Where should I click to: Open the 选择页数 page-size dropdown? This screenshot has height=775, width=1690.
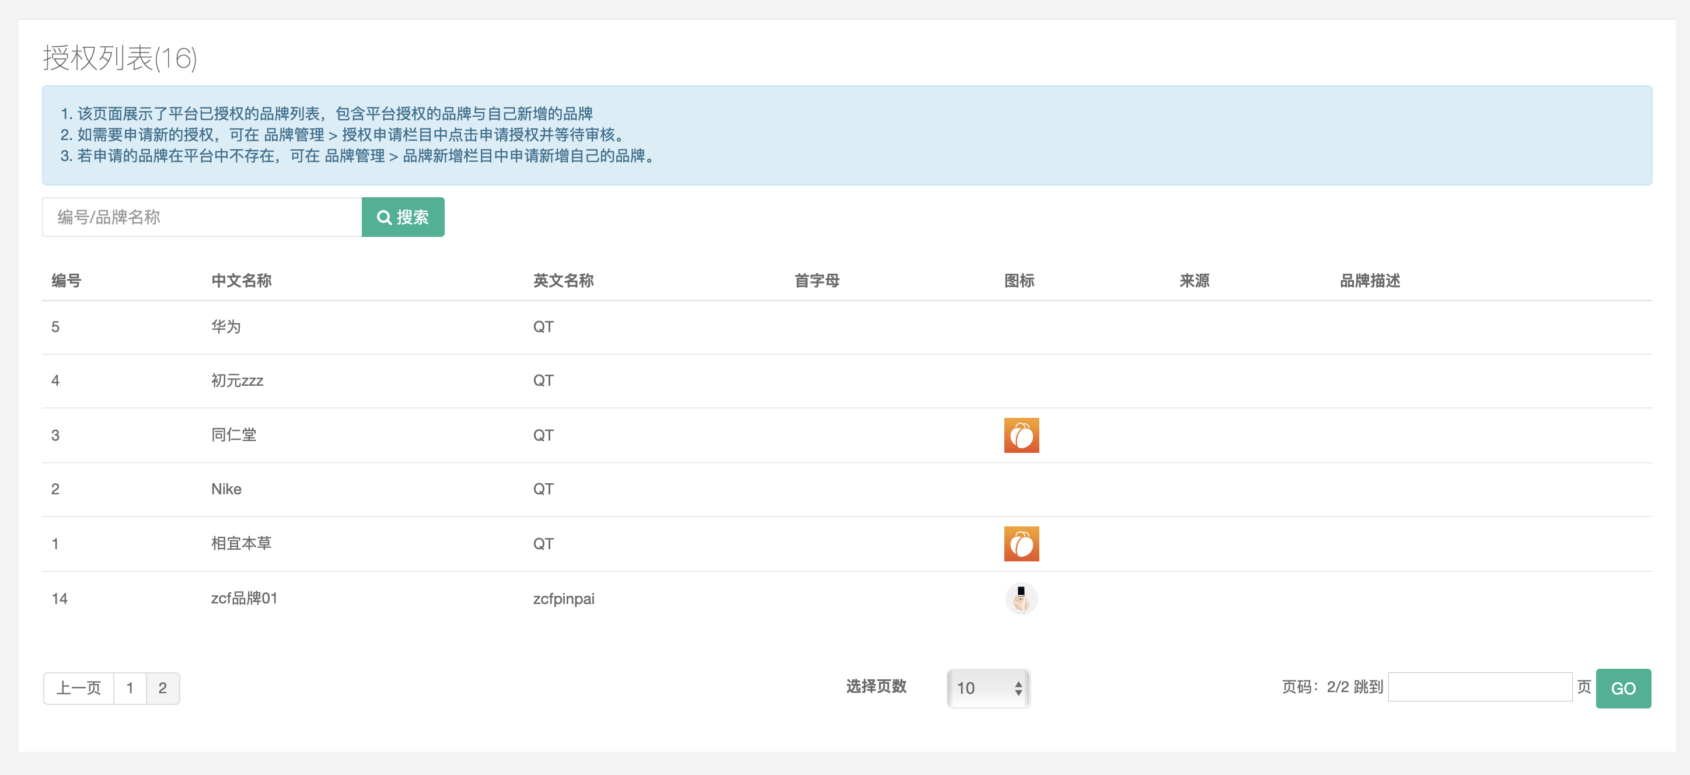pyautogui.click(x=988, y=687)
